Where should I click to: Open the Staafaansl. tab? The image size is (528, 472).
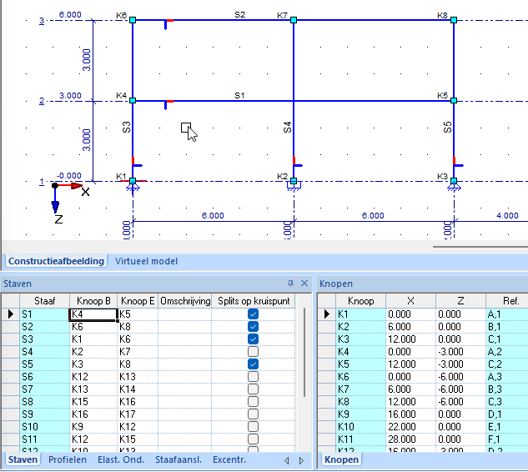click(179, 459)
